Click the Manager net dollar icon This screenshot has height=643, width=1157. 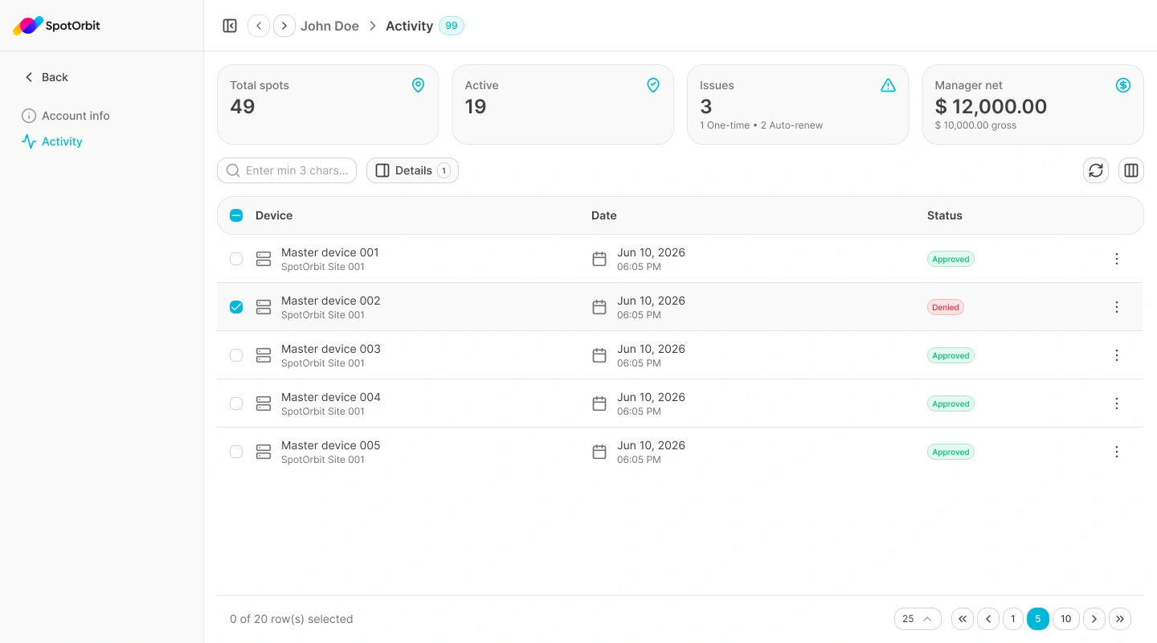[1123, 85]
